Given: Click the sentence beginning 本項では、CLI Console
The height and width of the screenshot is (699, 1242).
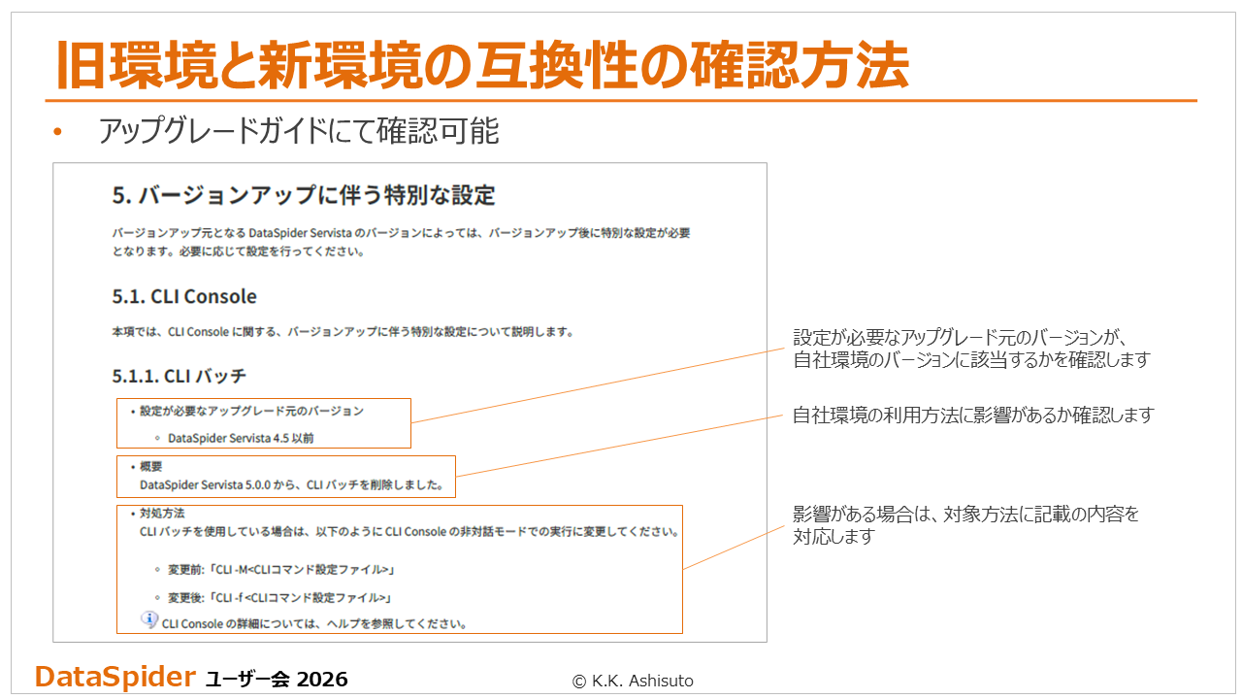Looking at the screenshot, I should 343,332.
